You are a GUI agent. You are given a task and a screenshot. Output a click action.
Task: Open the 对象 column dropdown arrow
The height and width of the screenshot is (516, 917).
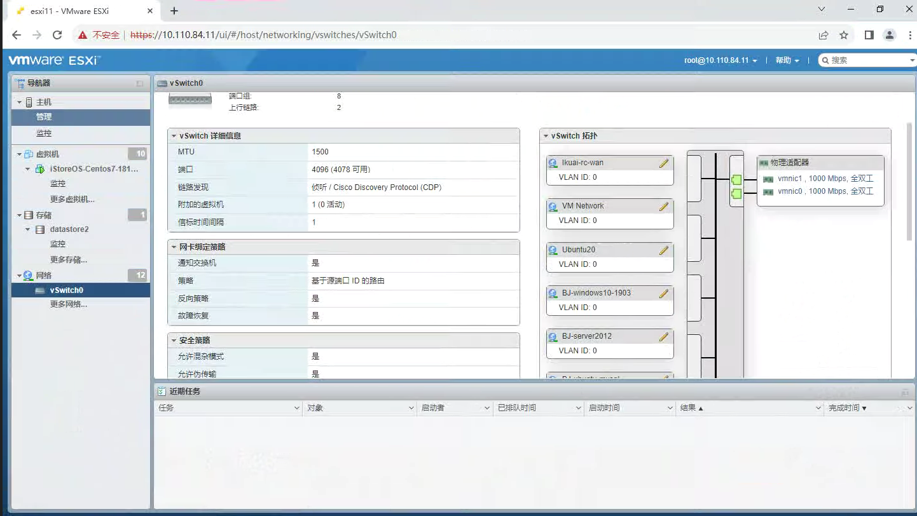pos(411,408)
